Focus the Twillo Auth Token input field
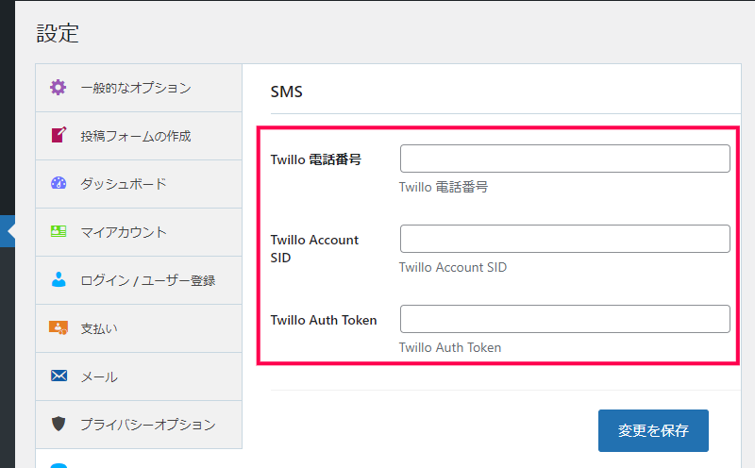Screen dimensions: 755x468 [x=564, y=319]
